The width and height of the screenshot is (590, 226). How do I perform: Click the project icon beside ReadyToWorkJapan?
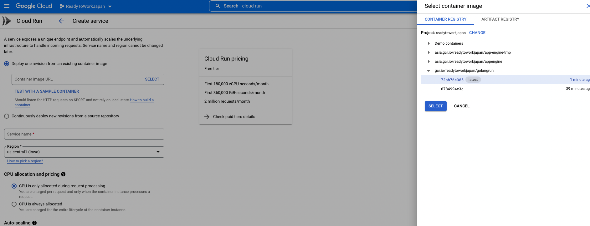coord(62,6)
